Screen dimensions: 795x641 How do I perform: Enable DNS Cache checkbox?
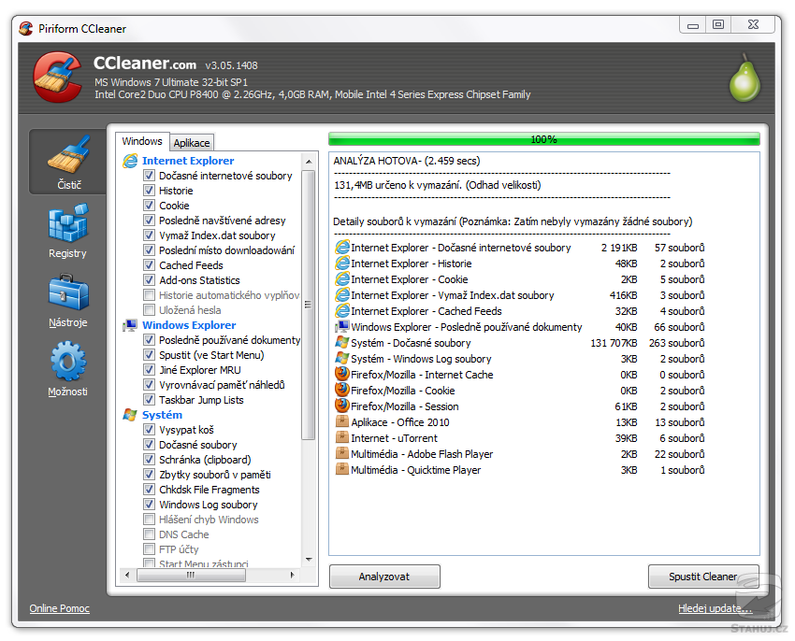(149, 534)
